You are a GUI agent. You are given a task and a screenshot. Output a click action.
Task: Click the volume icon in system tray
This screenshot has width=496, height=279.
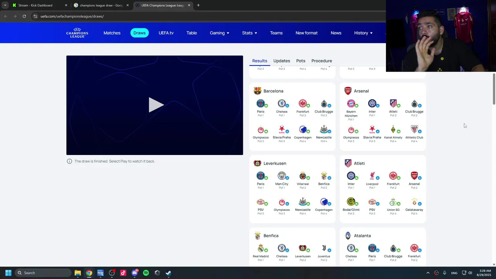pyautogui.click(x=470, y=273)
